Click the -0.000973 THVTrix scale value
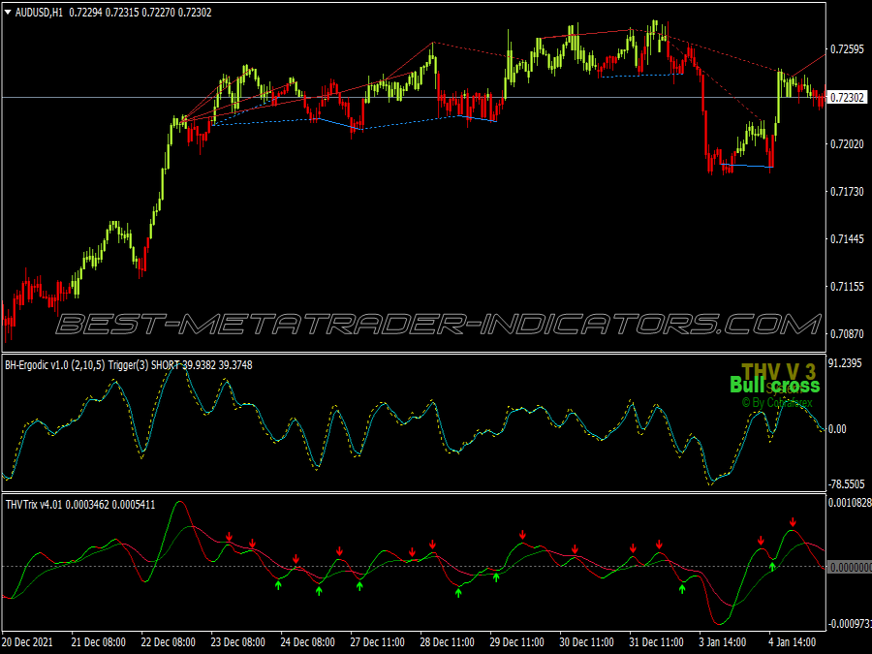872x654 pixels. pyautogui.click(x=850, y=624)
